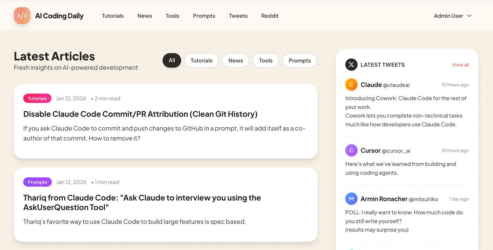
Task: Click the 1 min read label
Action: click(x=107, y=182)
